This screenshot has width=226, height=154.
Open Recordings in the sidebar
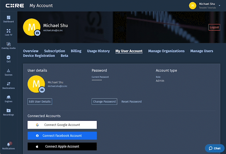coord(8,112)
